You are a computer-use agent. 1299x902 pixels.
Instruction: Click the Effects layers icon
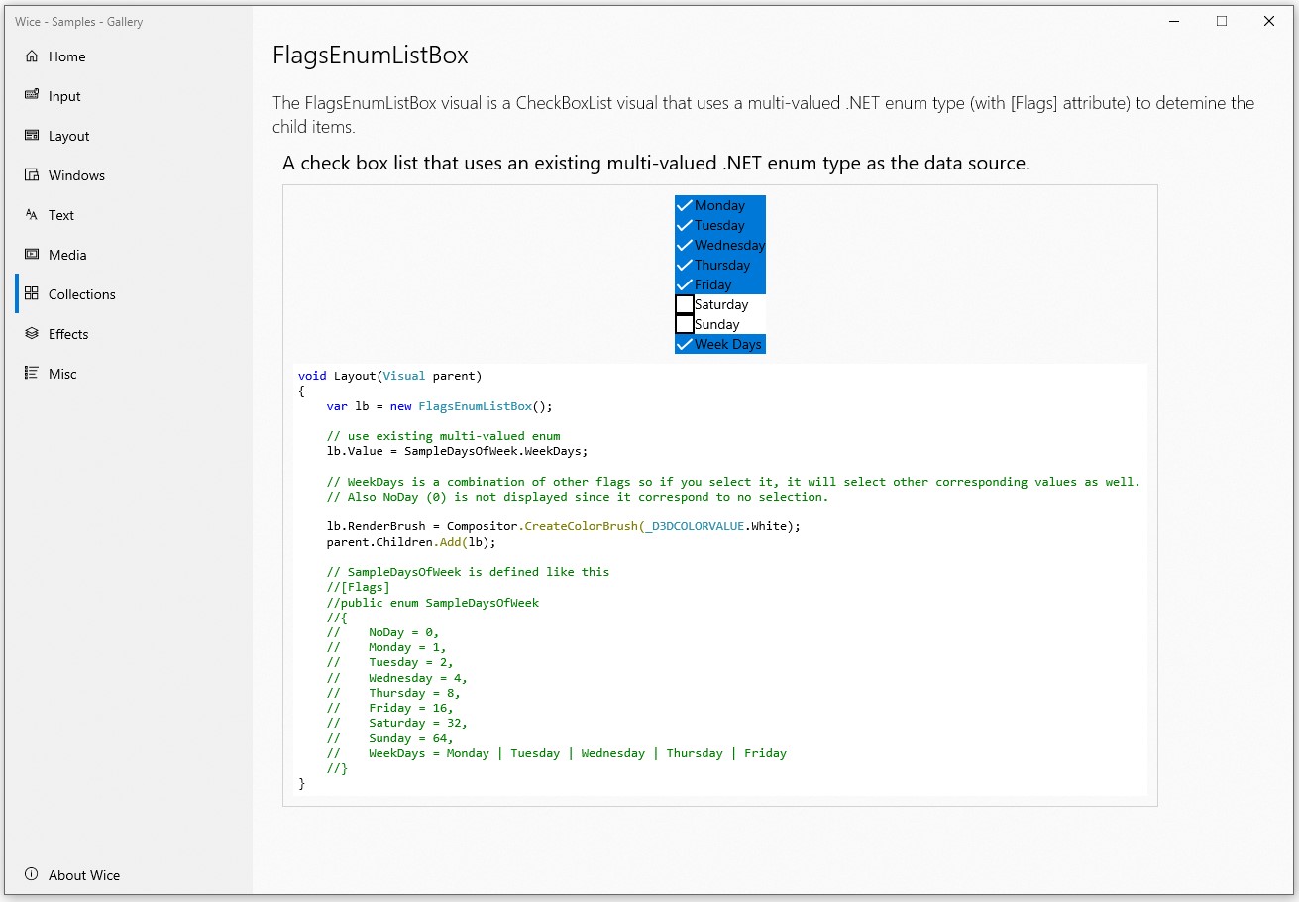[32, 334]
